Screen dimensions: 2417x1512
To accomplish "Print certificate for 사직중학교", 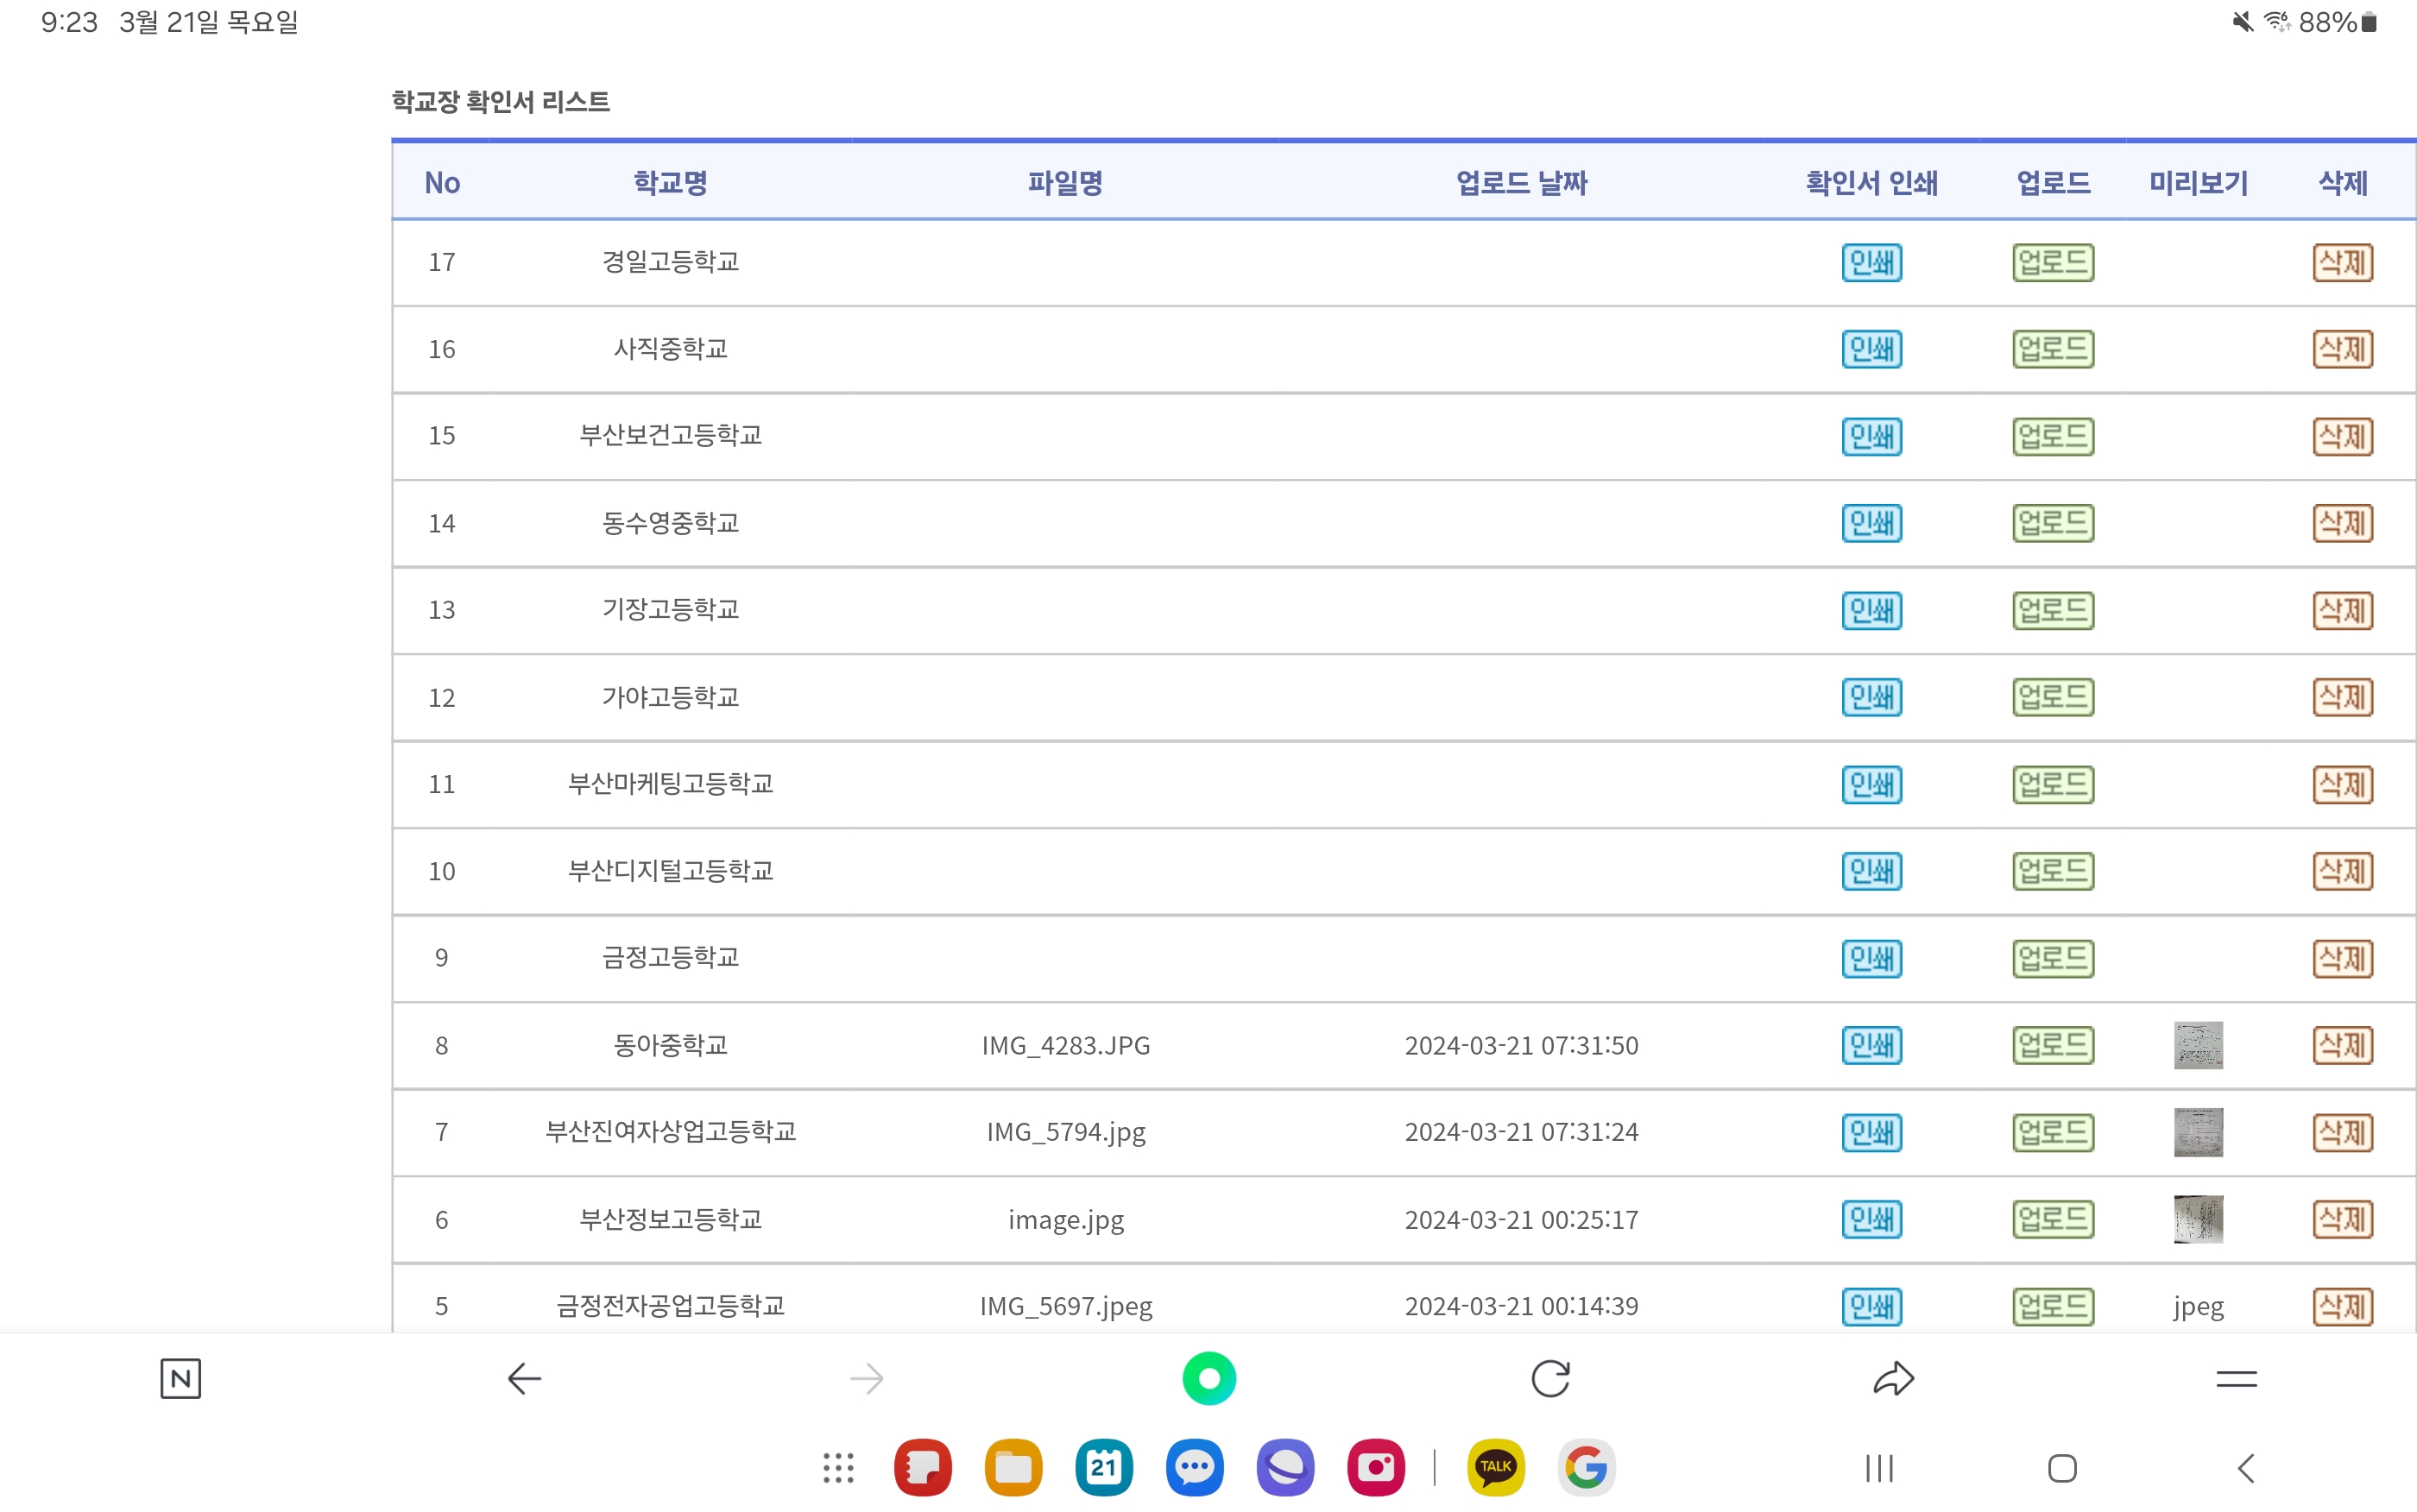I will 1872,349.
